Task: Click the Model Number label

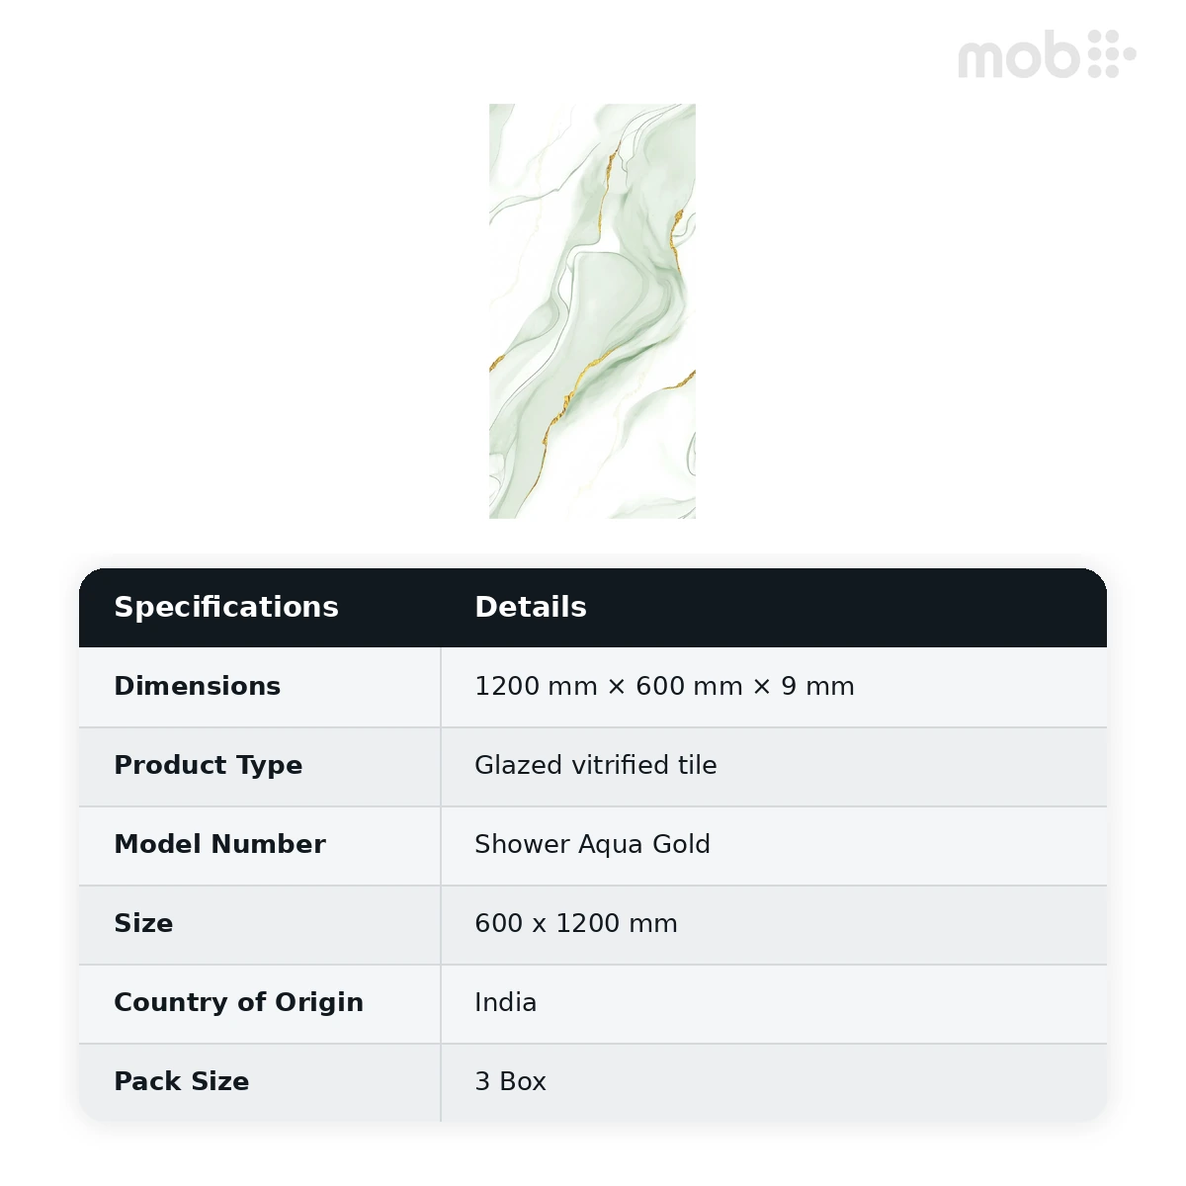Action: tap(220, 844)
